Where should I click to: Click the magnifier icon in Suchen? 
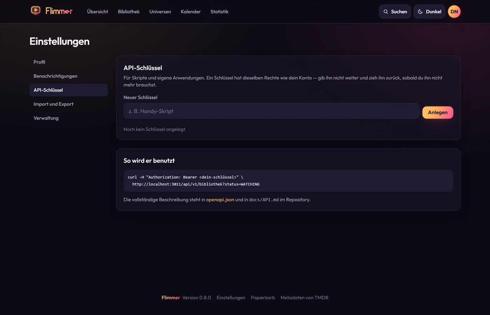(386, 12)
